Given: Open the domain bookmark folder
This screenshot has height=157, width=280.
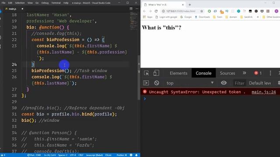Looking at the screenshot, I should 231,17.
